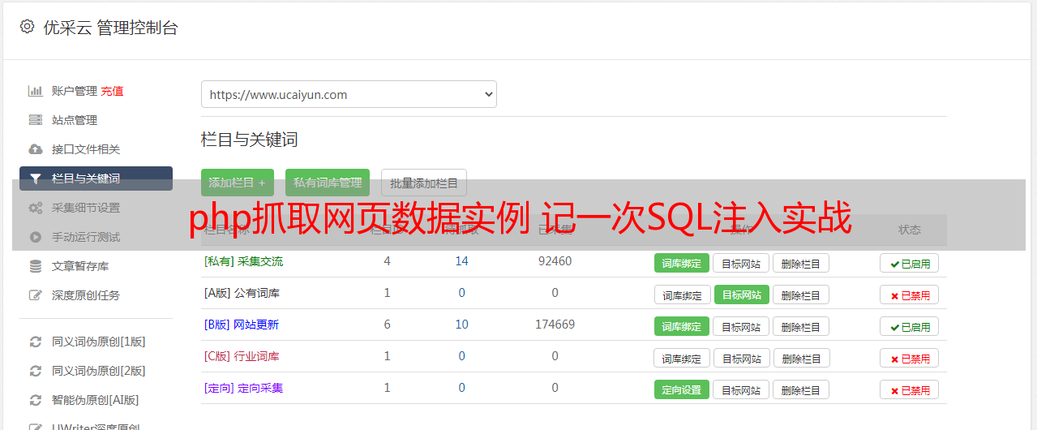This screenshot has height=430, width=1037.
Task: Click the filter funnel icon for 栏目与关键词
Action: (35, 178)
